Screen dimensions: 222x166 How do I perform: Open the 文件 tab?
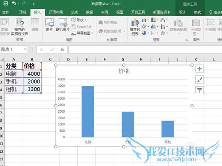pos(6,12)
